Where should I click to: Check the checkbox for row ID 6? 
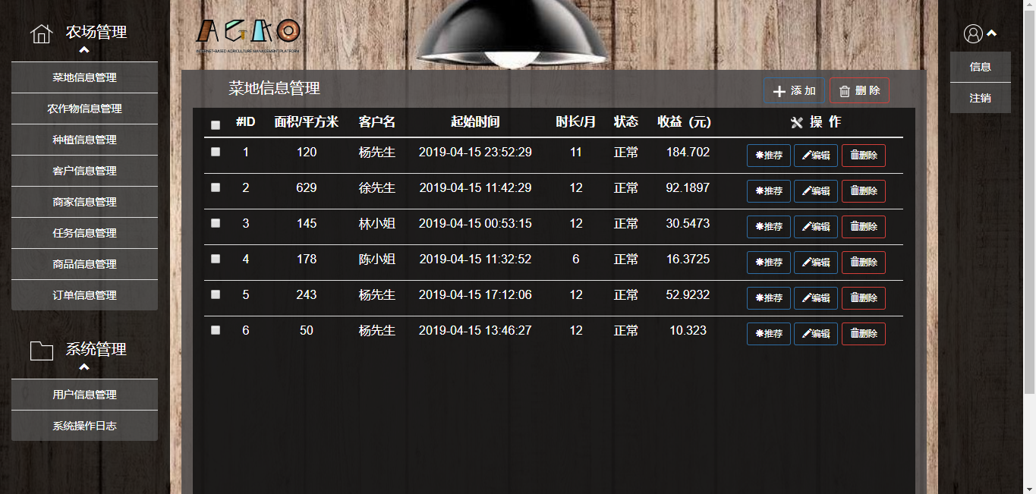pos(216,330)
